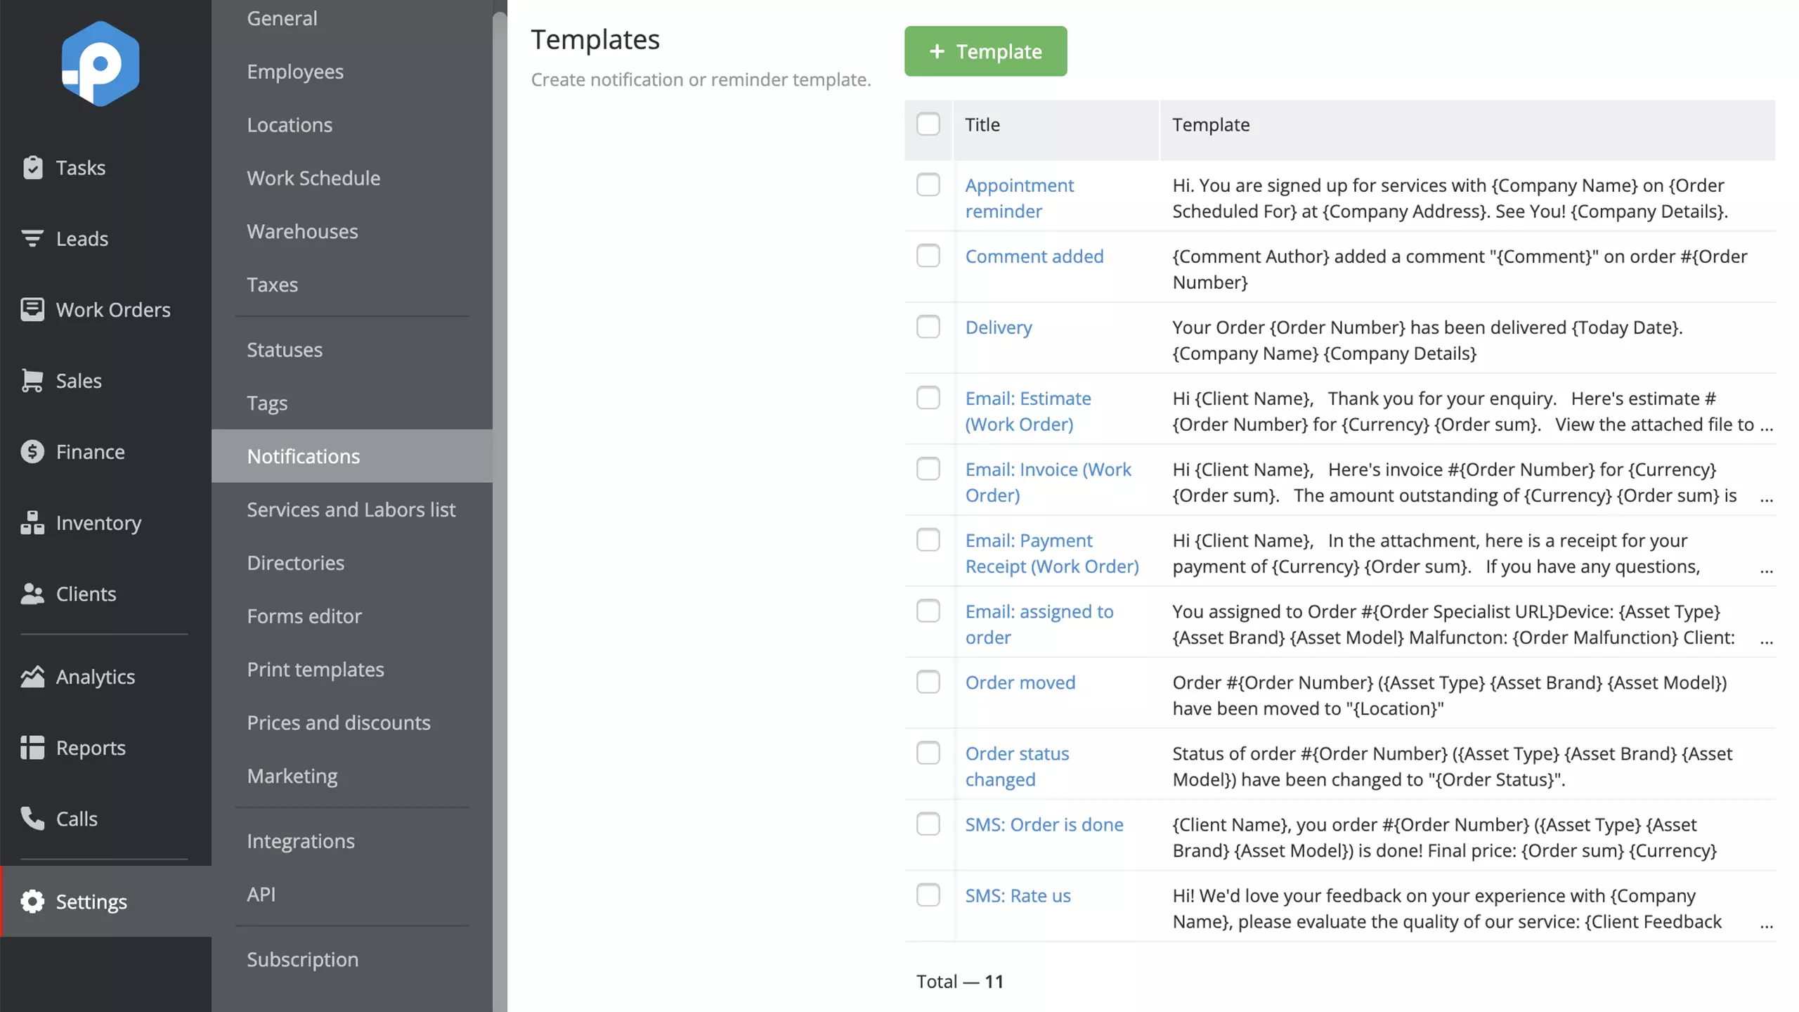Open Leads via its filter icon
This screenshot has height=1012, width=1799.
tap(32, 238)
